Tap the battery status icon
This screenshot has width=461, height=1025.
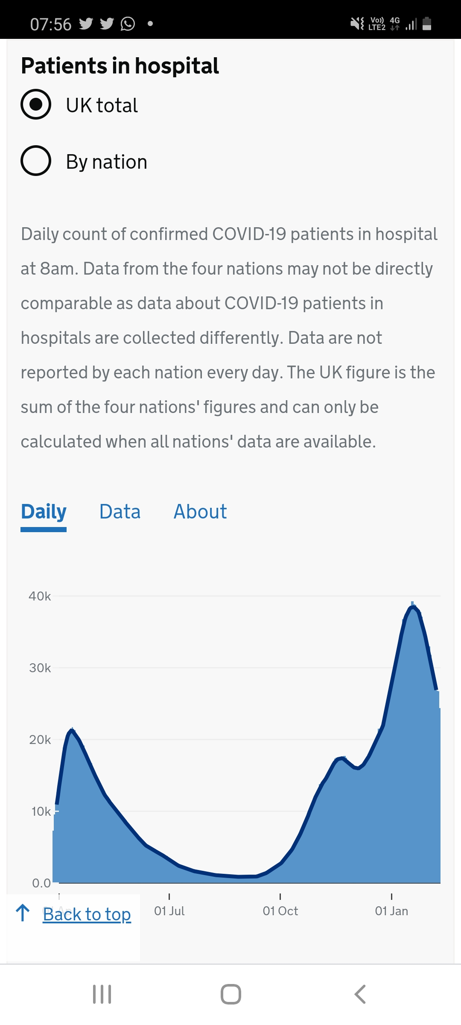(427, 23)
